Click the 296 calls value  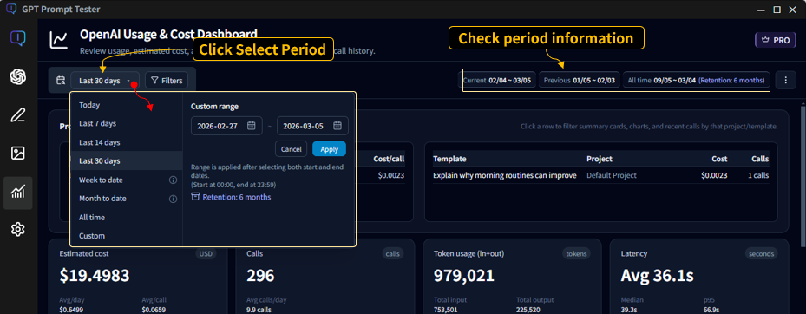[x=260, y=276]
